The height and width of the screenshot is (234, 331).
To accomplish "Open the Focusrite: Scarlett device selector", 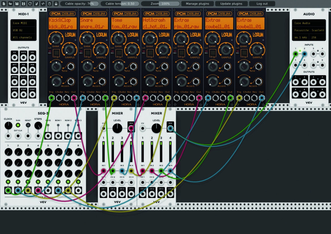I will [309, 30].
